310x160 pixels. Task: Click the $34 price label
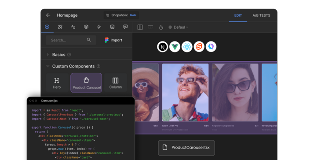(206, 126)
